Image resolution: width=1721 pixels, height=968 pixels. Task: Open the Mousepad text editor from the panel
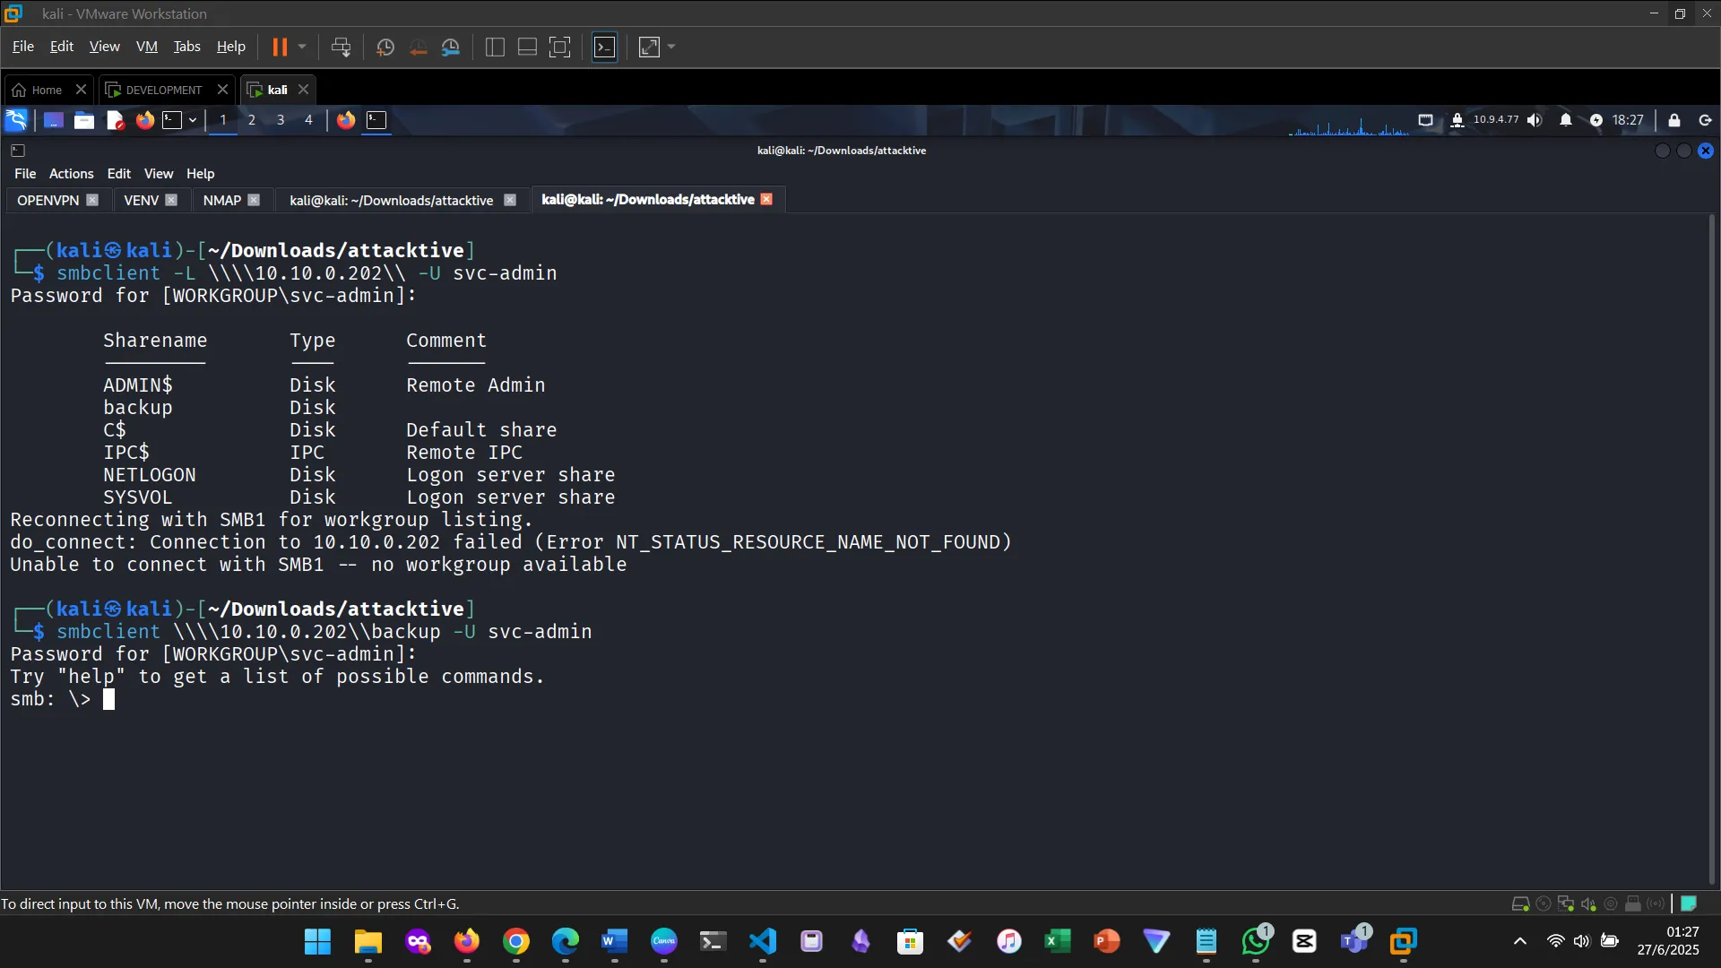[115, 119]
